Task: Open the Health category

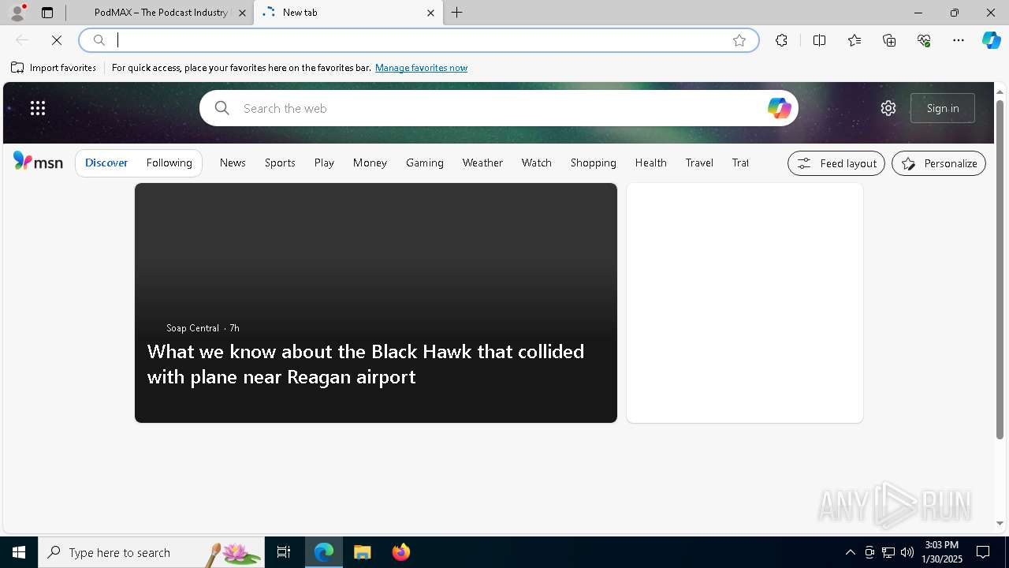Action: point(651,163)
